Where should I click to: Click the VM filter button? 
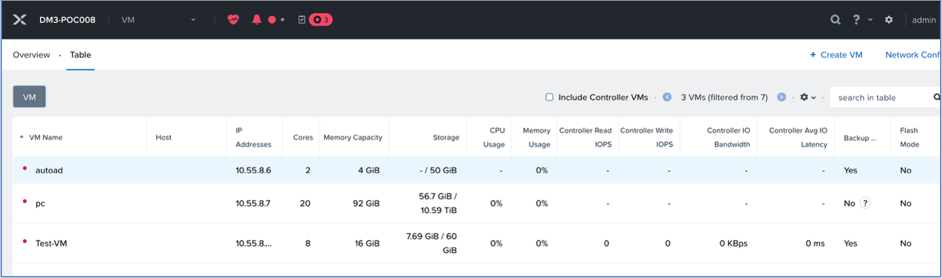[30, 97]
